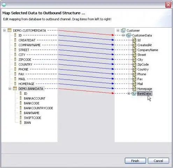Click element icon beside CompanyName target
The height and width of the screenshot is (168, 173).
(x=134, y=50)
